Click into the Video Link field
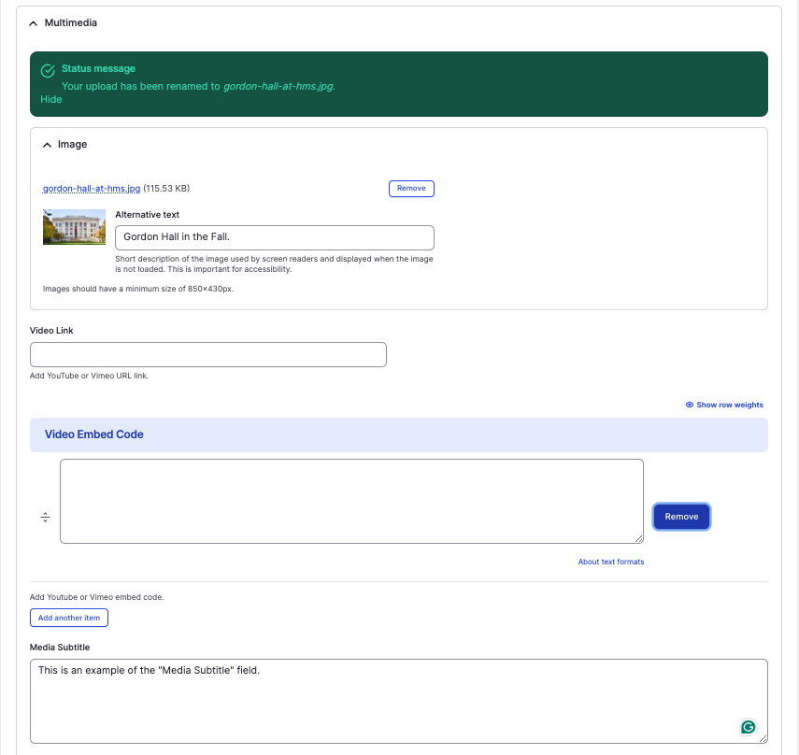 (x=207, y=355)
